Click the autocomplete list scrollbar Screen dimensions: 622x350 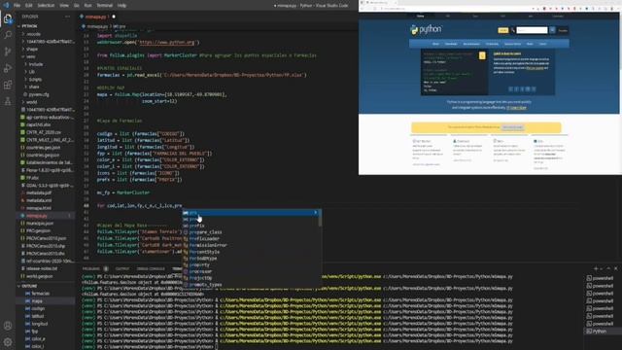pyautogui.click(x=320, y=218)
